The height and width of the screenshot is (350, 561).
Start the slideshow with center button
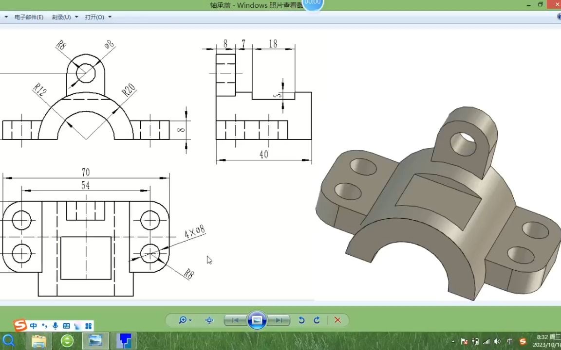coord(257,320)
